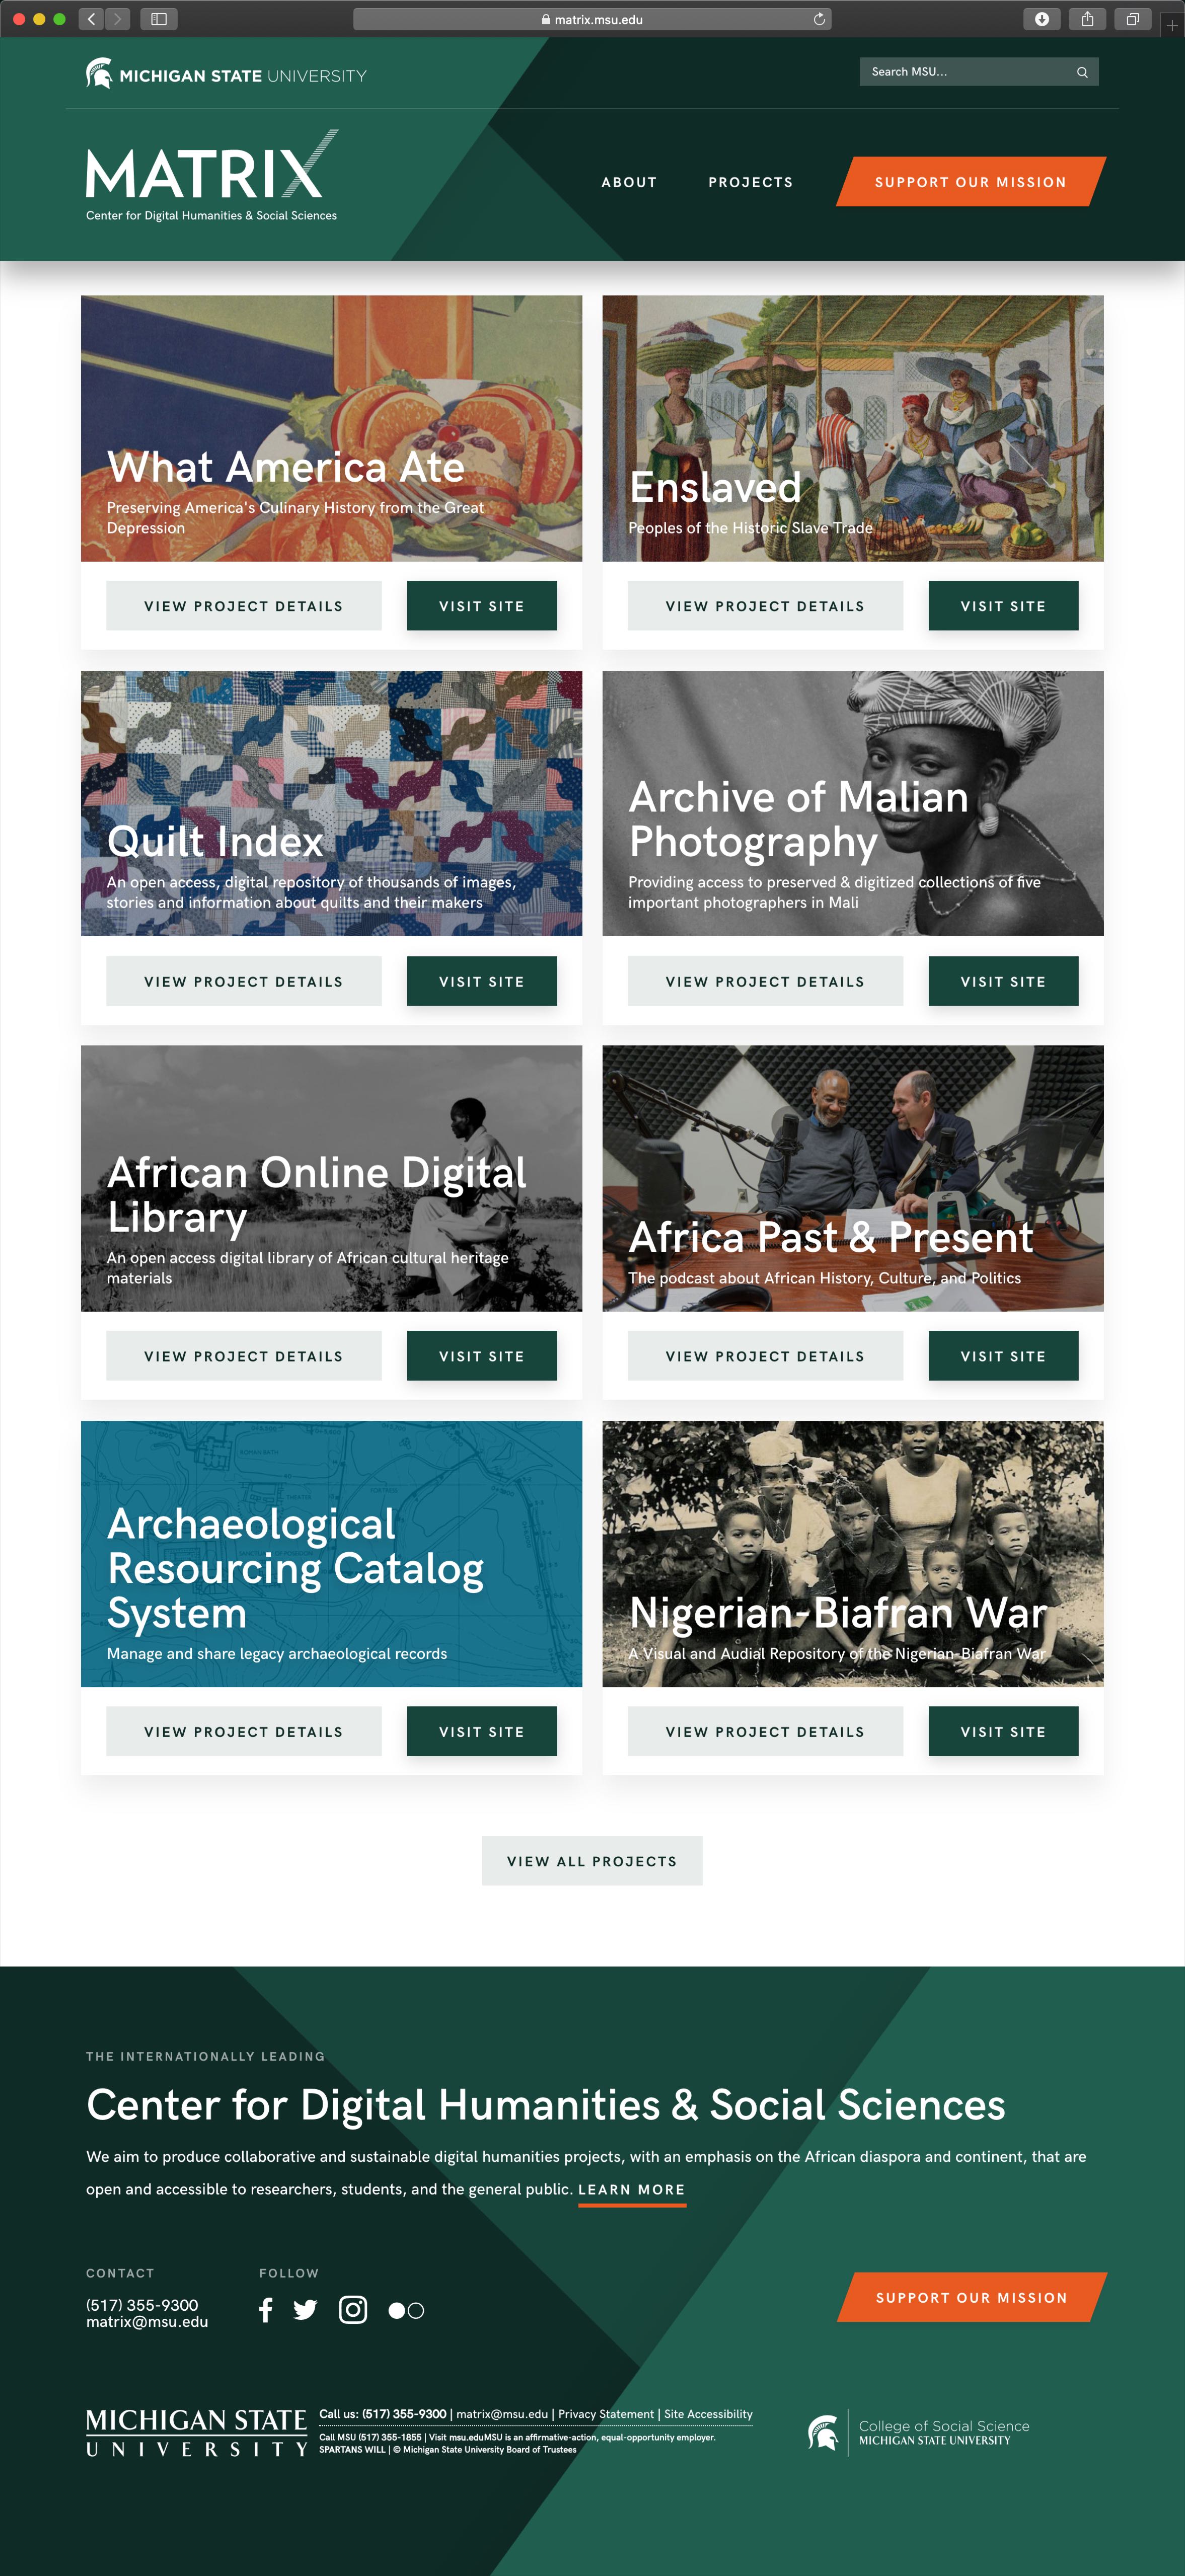Click the browser downloads icon
Image resolution: width=1185 pixels, height=2576 pixels.
click(1042, 19)
